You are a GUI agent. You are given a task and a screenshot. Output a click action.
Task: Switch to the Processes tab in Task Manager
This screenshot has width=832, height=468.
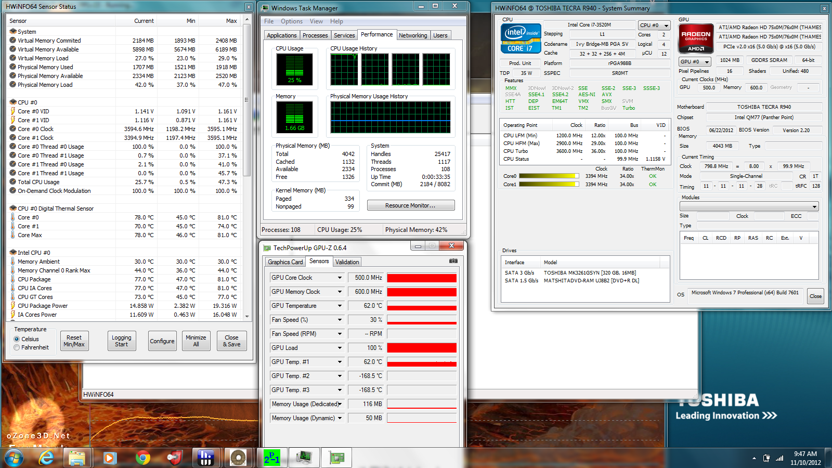point(315,35)
